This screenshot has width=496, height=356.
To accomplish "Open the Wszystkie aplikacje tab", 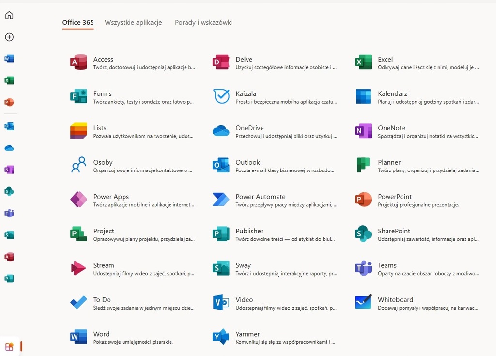I will pyautogui.click(x=133, y=22).
